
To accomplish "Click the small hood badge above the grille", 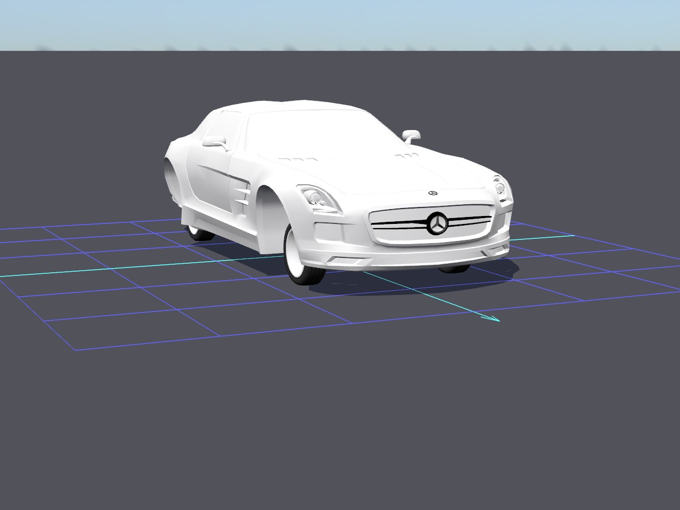I will 433,193.
